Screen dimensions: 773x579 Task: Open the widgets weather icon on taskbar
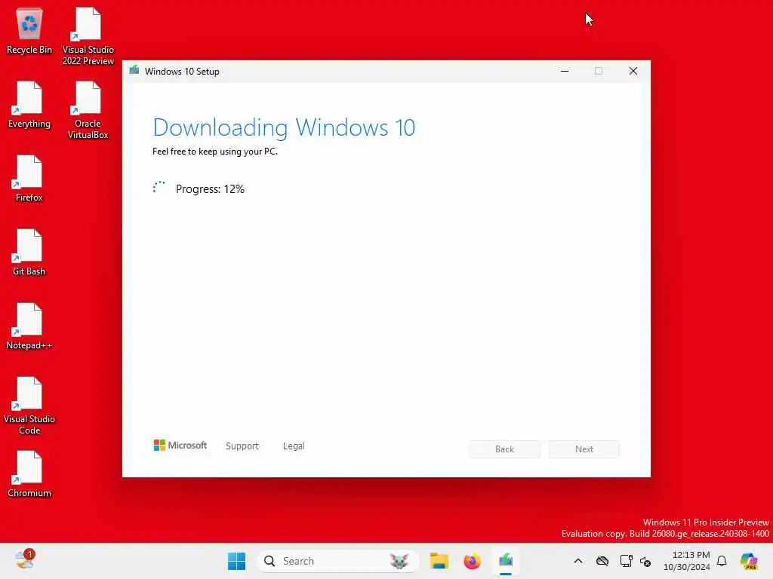[x=25, y=560]
